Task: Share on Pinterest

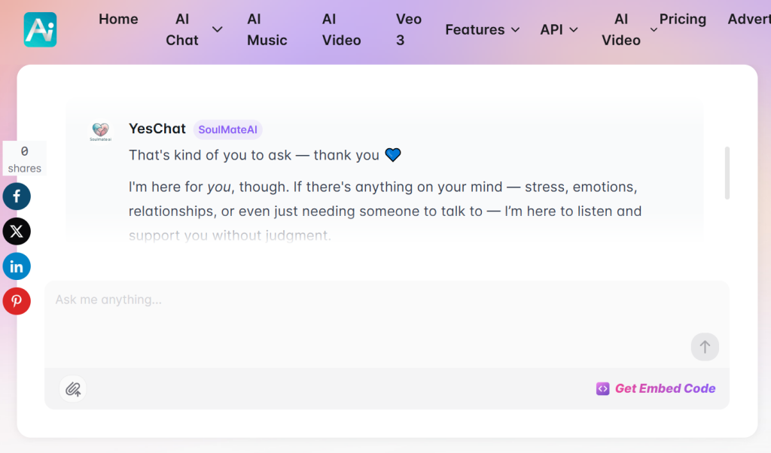Action: (17, 301)
